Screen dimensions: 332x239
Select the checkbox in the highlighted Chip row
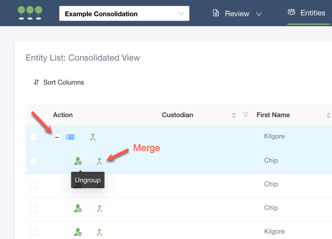point(33,161)
